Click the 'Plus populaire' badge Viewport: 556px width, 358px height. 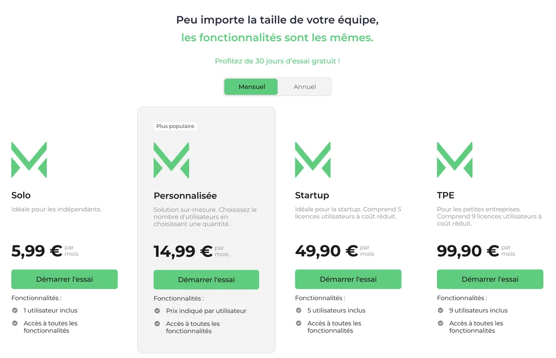176,126
